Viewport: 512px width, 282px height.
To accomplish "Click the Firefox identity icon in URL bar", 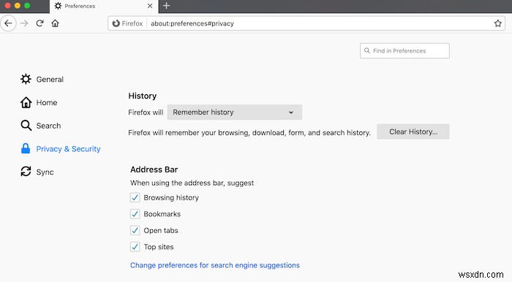I will (116, 23).
